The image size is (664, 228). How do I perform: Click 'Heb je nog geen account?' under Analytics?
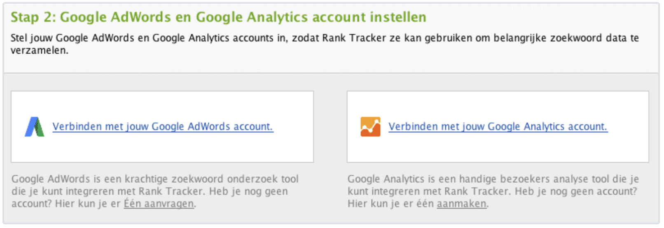tap(576, 192)
